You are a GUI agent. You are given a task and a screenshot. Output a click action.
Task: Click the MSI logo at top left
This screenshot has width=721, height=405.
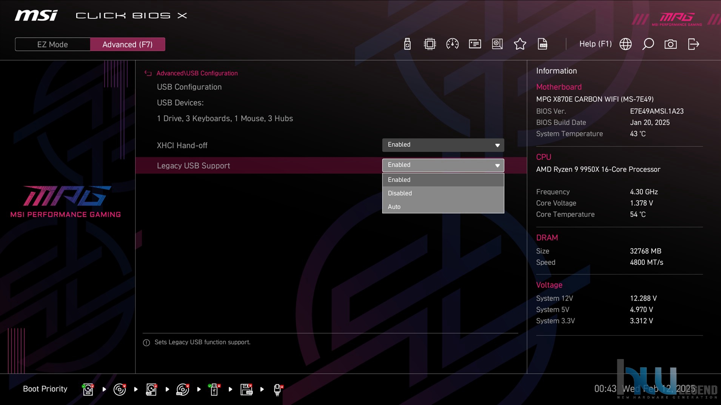[x=36, y=15]
